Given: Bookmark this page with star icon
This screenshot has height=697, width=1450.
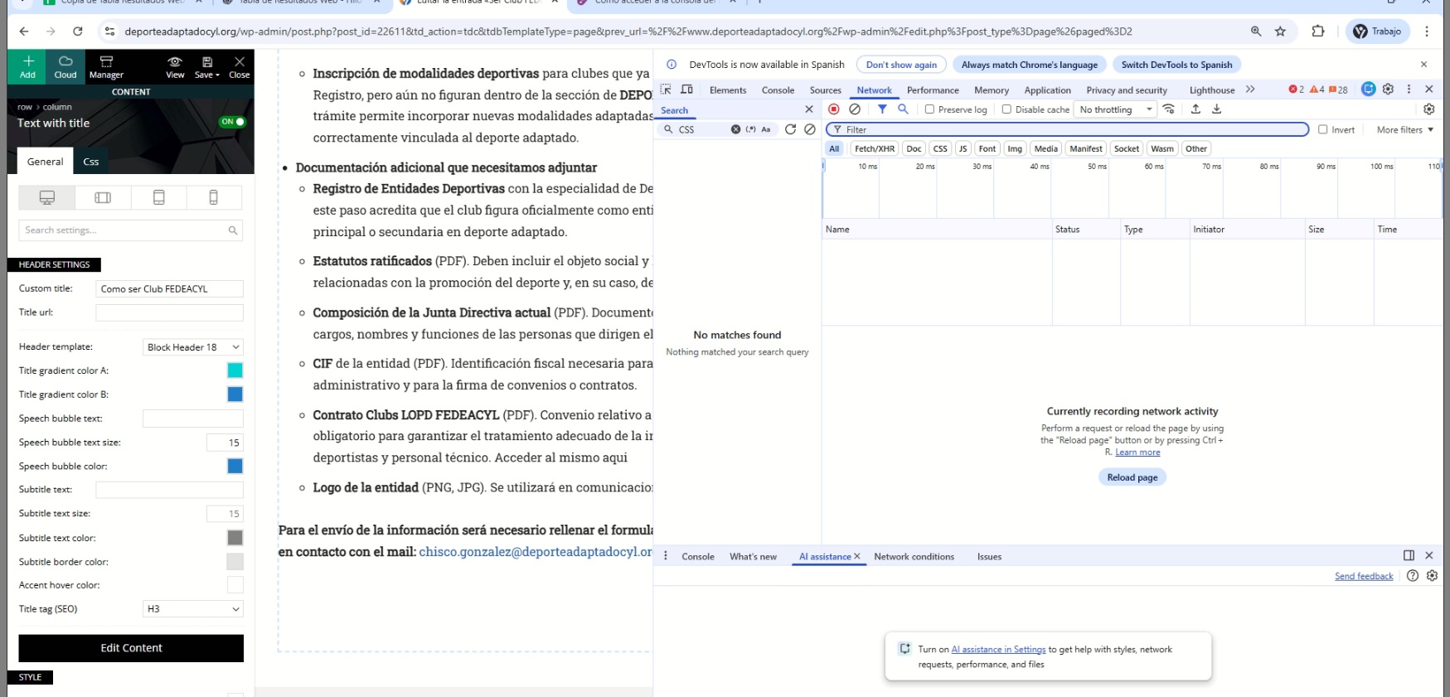Looking at the screenshot, I should point(1280,31).
